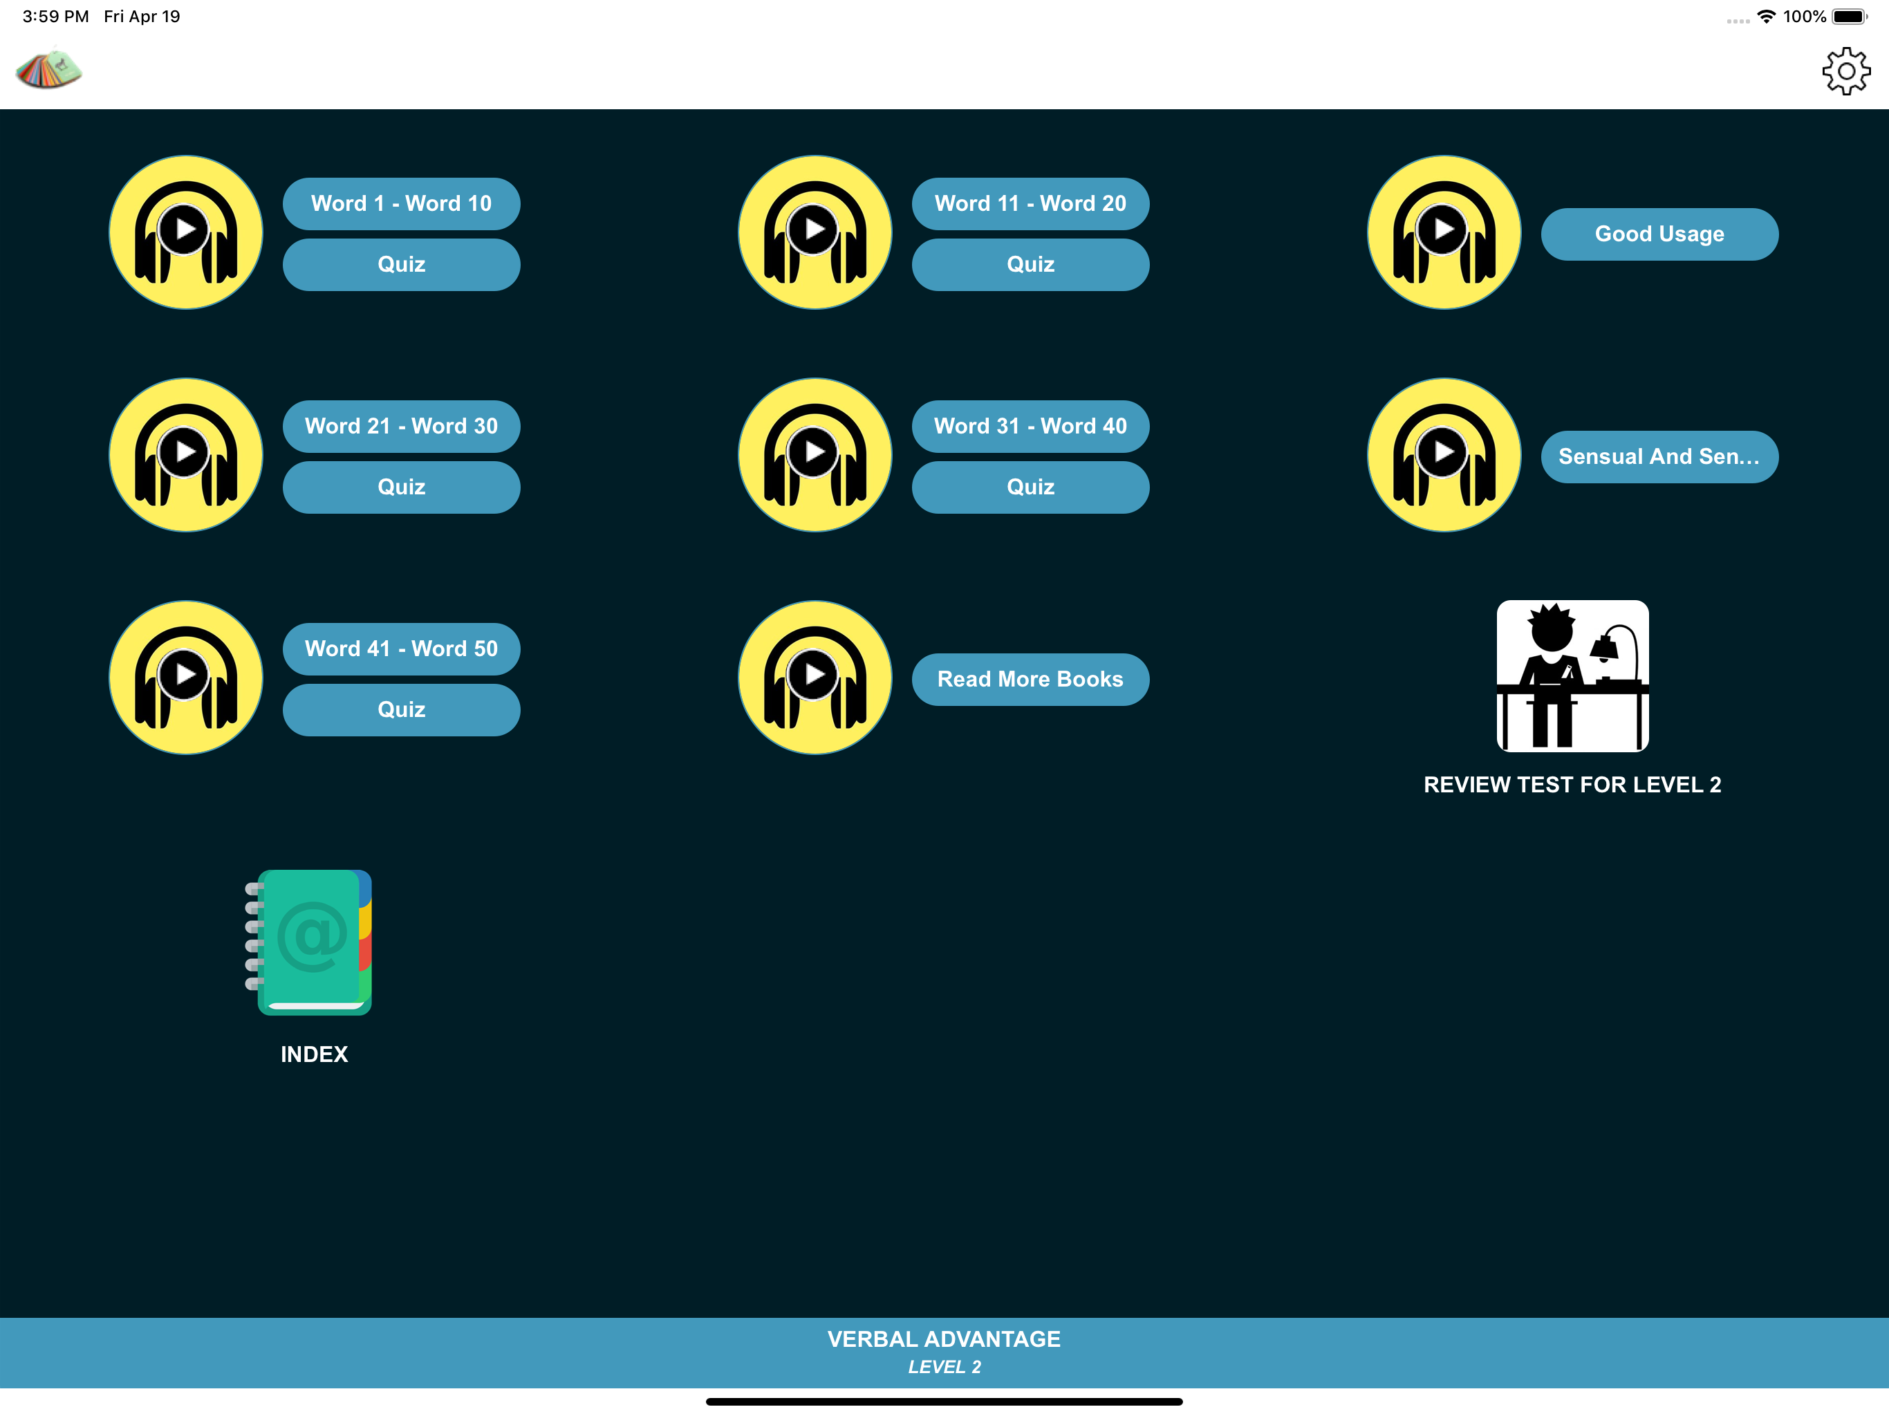Open Word 31 - Word 40 lesson
Image resolution: width=1889 pixels, height=1416 pixels.
pos(1031,426)
